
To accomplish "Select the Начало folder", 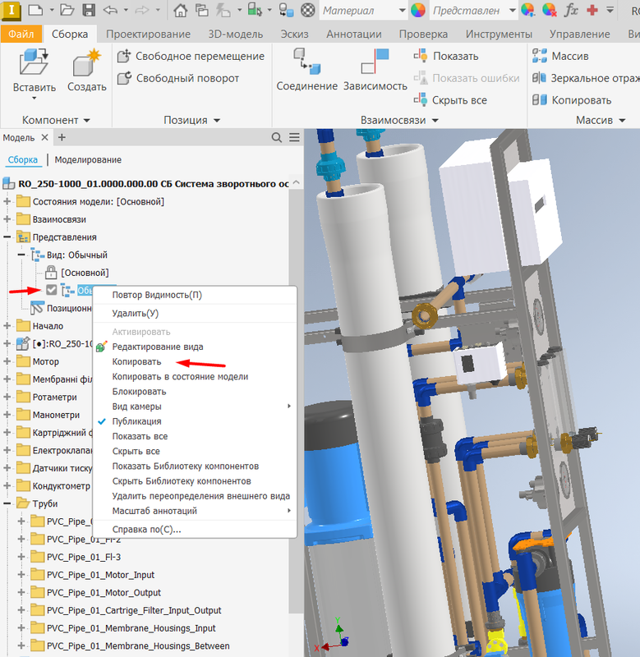I will (48, 326).
